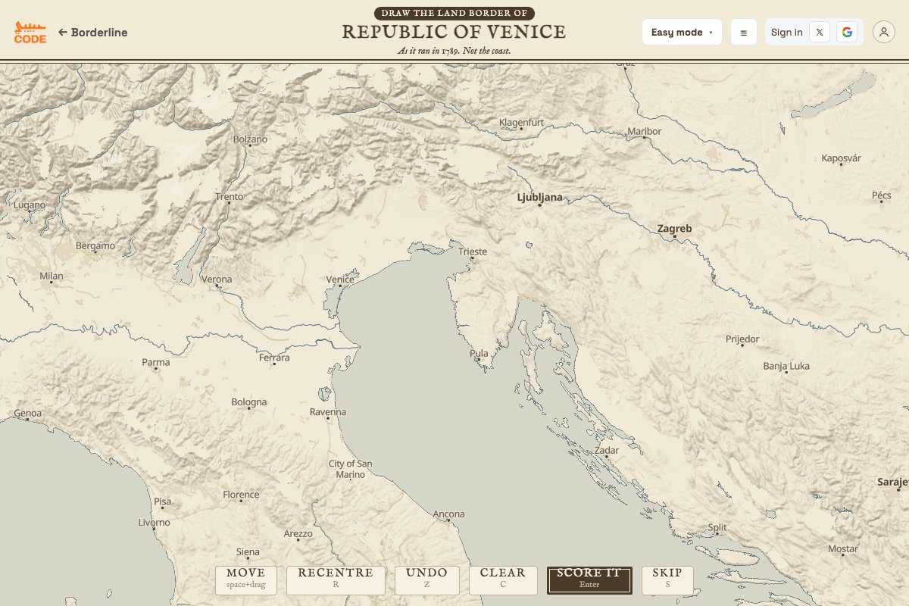Click the Zagreb label on the map

coord(674,228)
